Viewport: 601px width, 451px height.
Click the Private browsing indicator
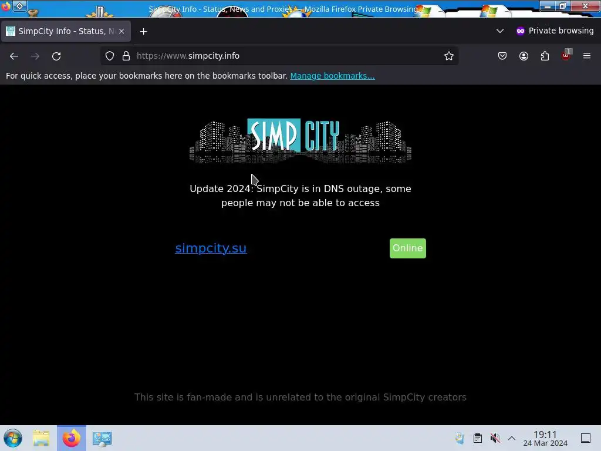click(555, 31)
